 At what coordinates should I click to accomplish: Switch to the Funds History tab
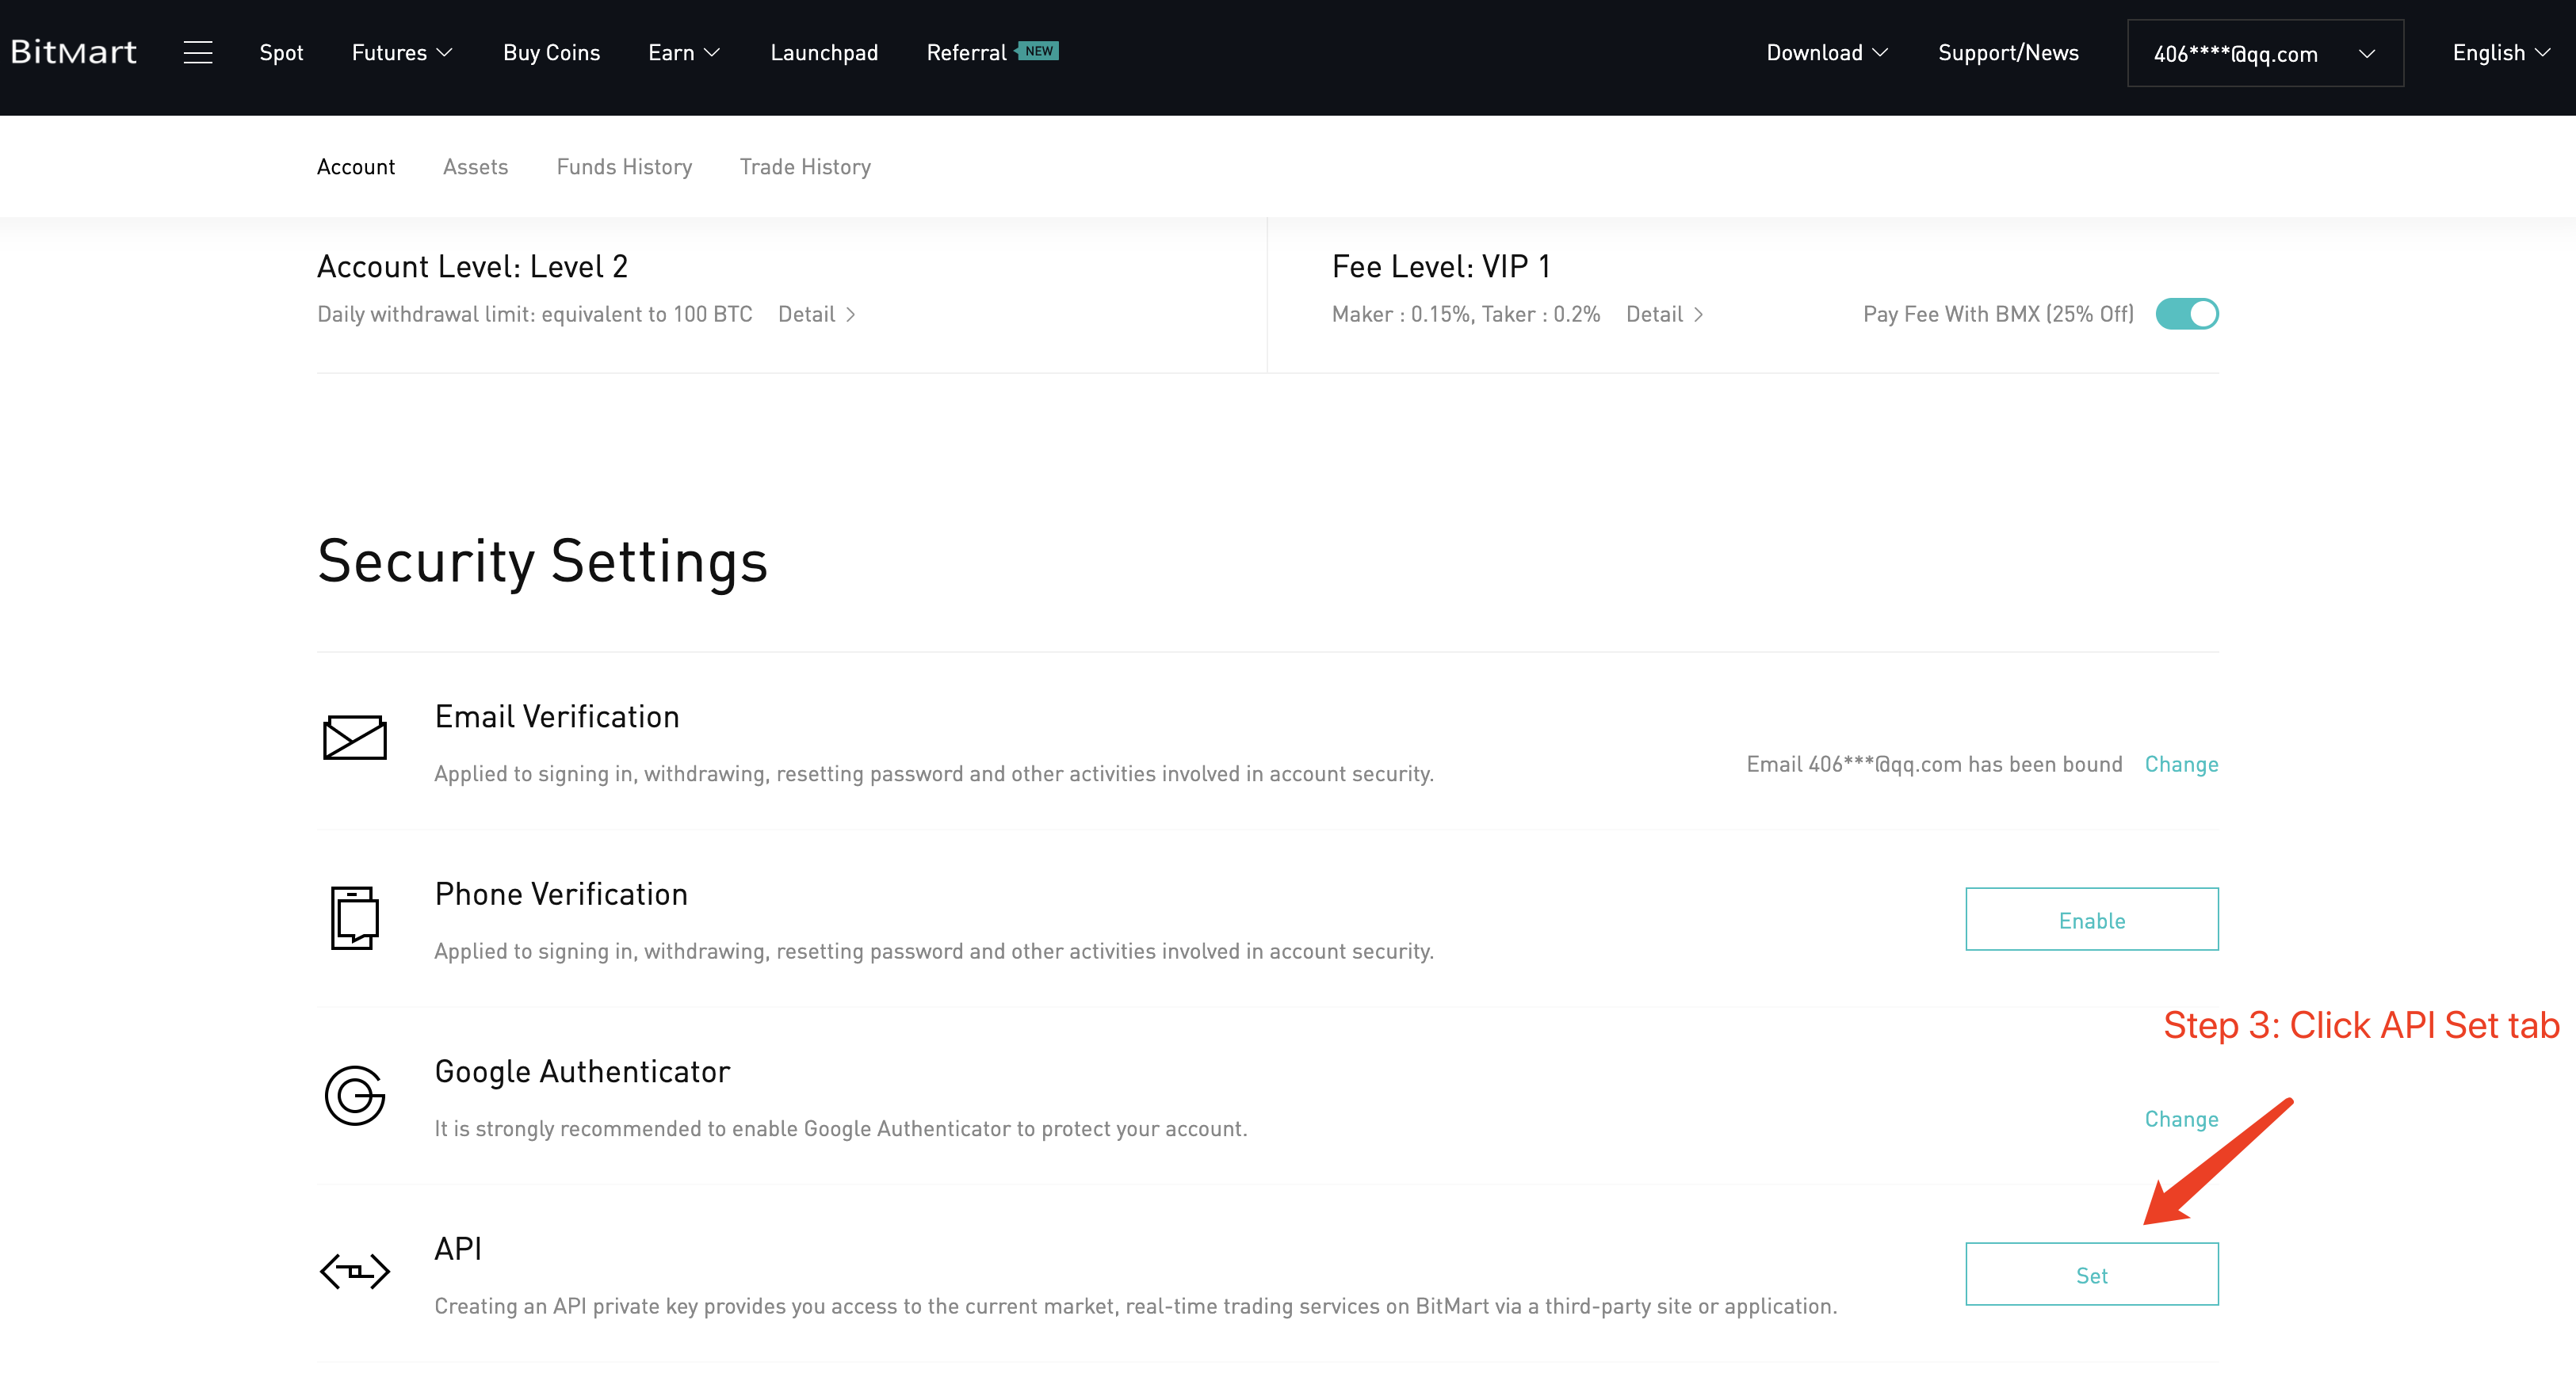[x=624, y=167]
